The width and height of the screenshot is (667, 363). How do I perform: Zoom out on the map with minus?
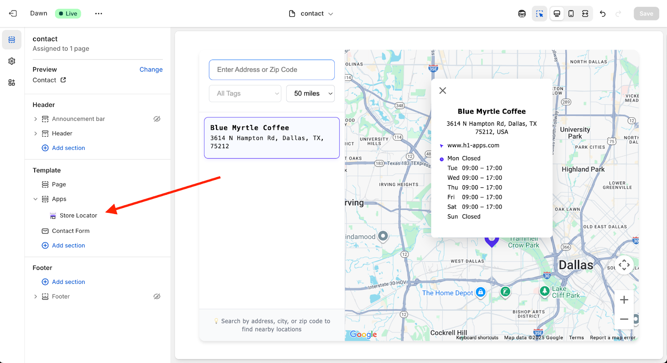click(624, 319)
